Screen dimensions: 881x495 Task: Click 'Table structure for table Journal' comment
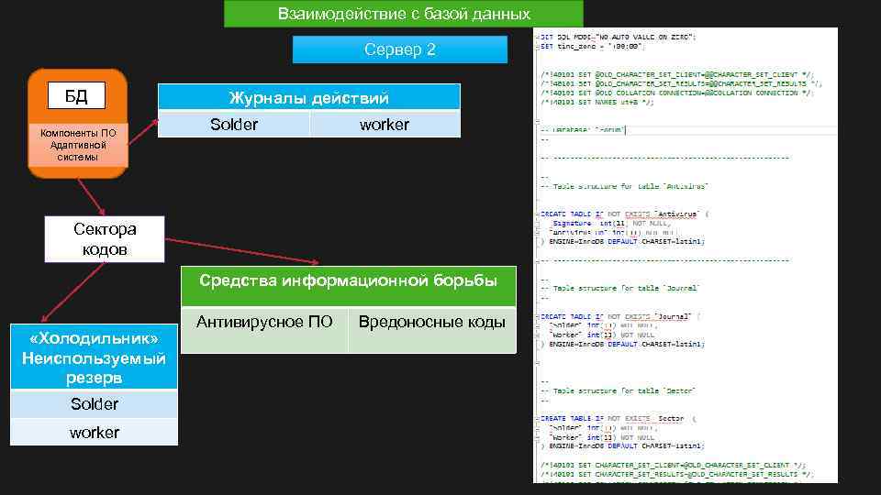point(619,288)
